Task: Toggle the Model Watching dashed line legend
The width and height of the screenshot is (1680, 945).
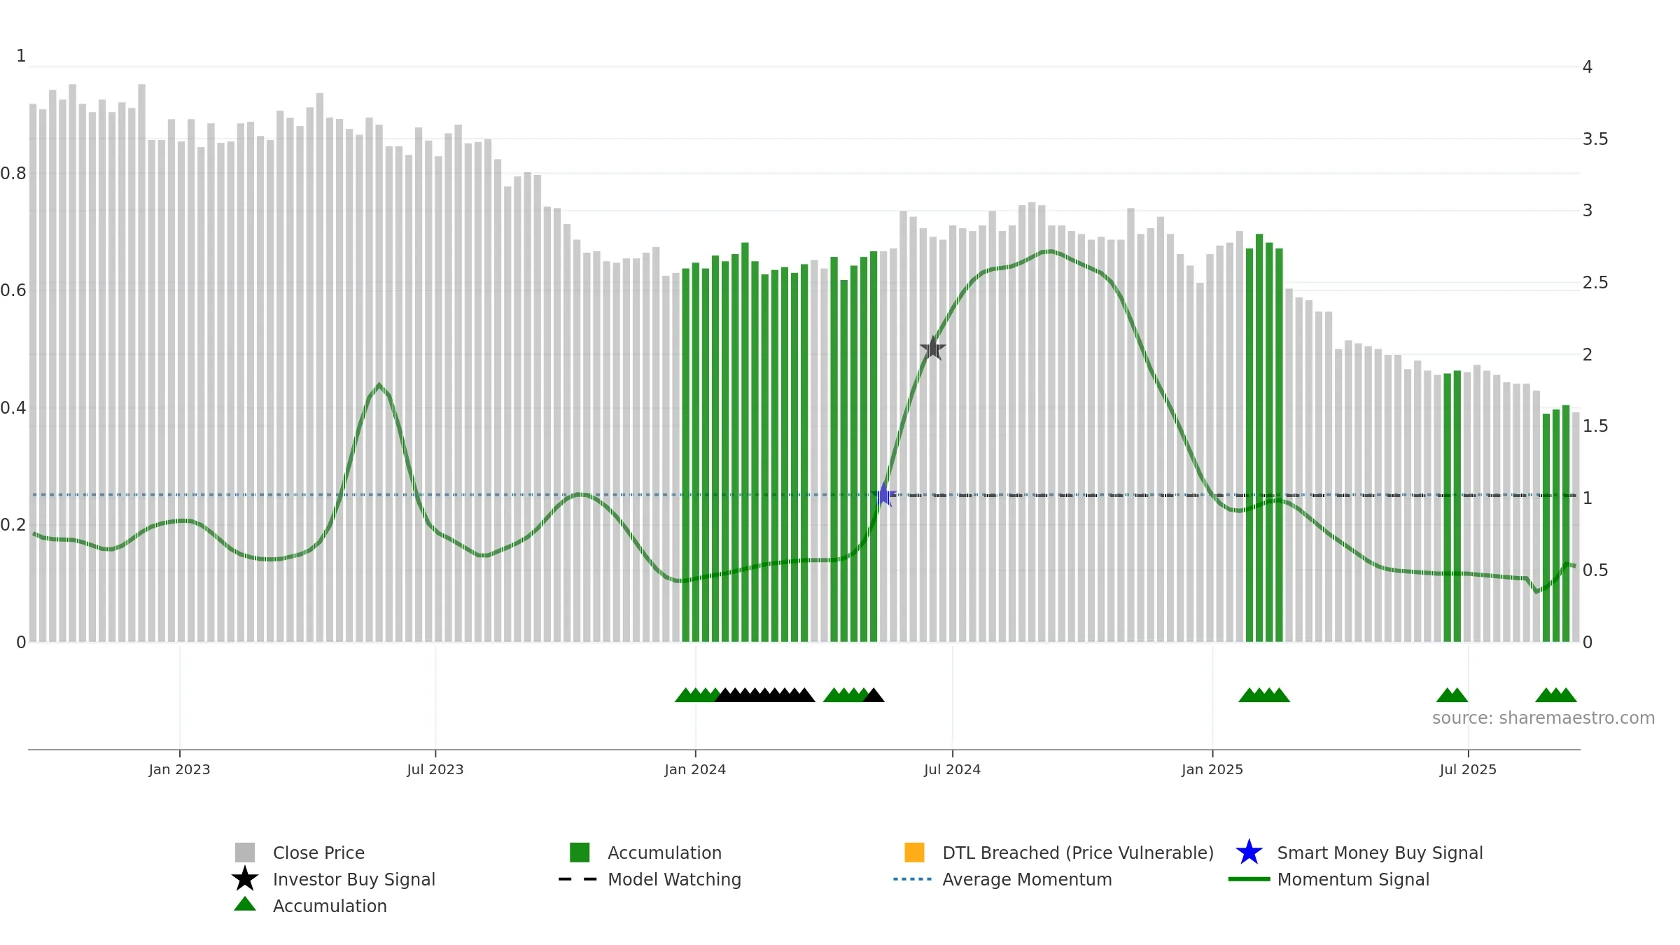Action: pyautogui.click(x=650, y=879)
